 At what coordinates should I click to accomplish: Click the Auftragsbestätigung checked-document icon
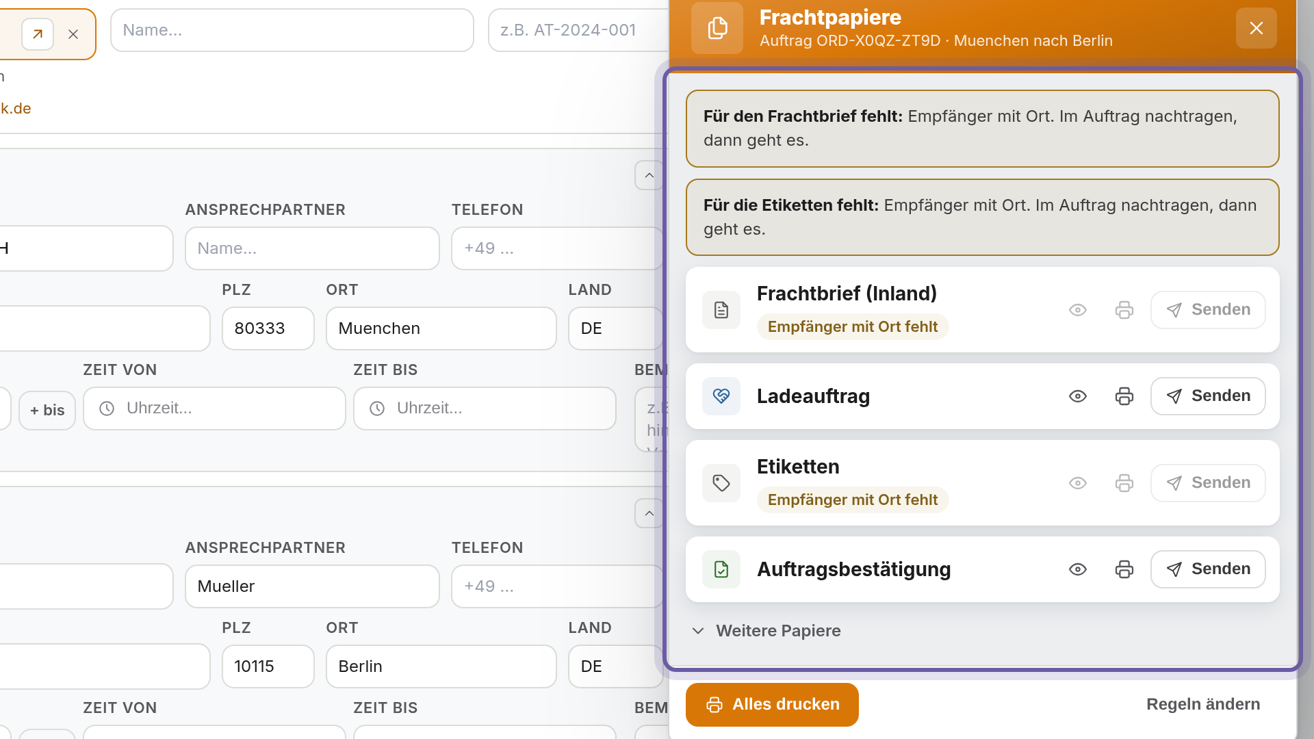click(721, 569)
